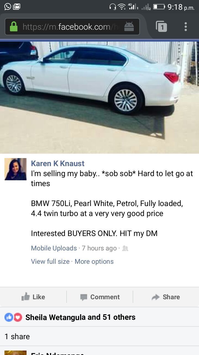This screenshot has width=199, height=355.
Task: Tap the friends audience privacy icon
Action: point(125,248)
